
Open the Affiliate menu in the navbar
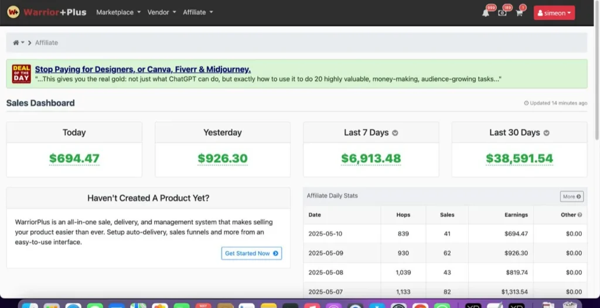pyautogui.click(x=198, y=12)
